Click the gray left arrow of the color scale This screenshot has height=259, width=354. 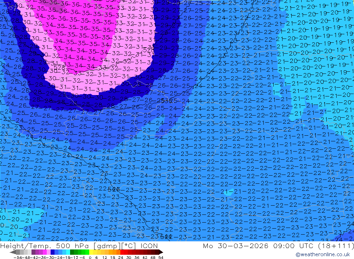pos(13,252)
